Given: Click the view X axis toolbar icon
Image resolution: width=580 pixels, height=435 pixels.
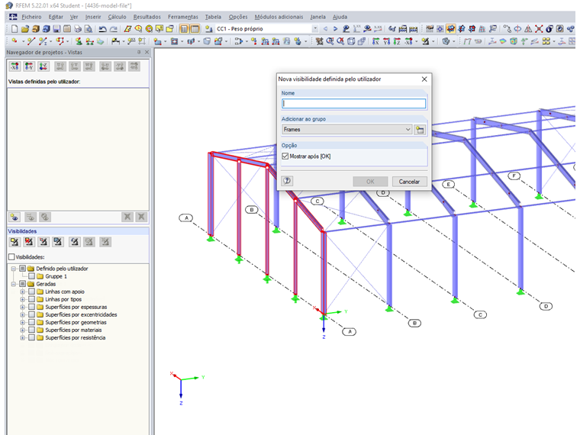Looking at the screenshot, I should coord(375,41).
